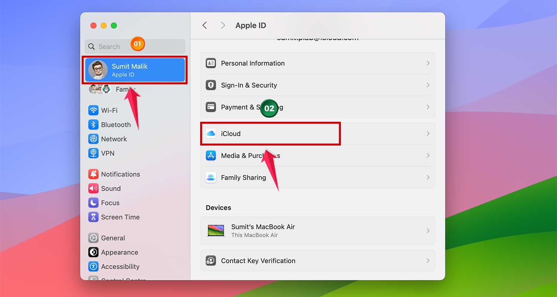The image size is (557, 297).
Task: Click the Bluetooth icon
Action: pyautogui.click(x=93, y=124)
